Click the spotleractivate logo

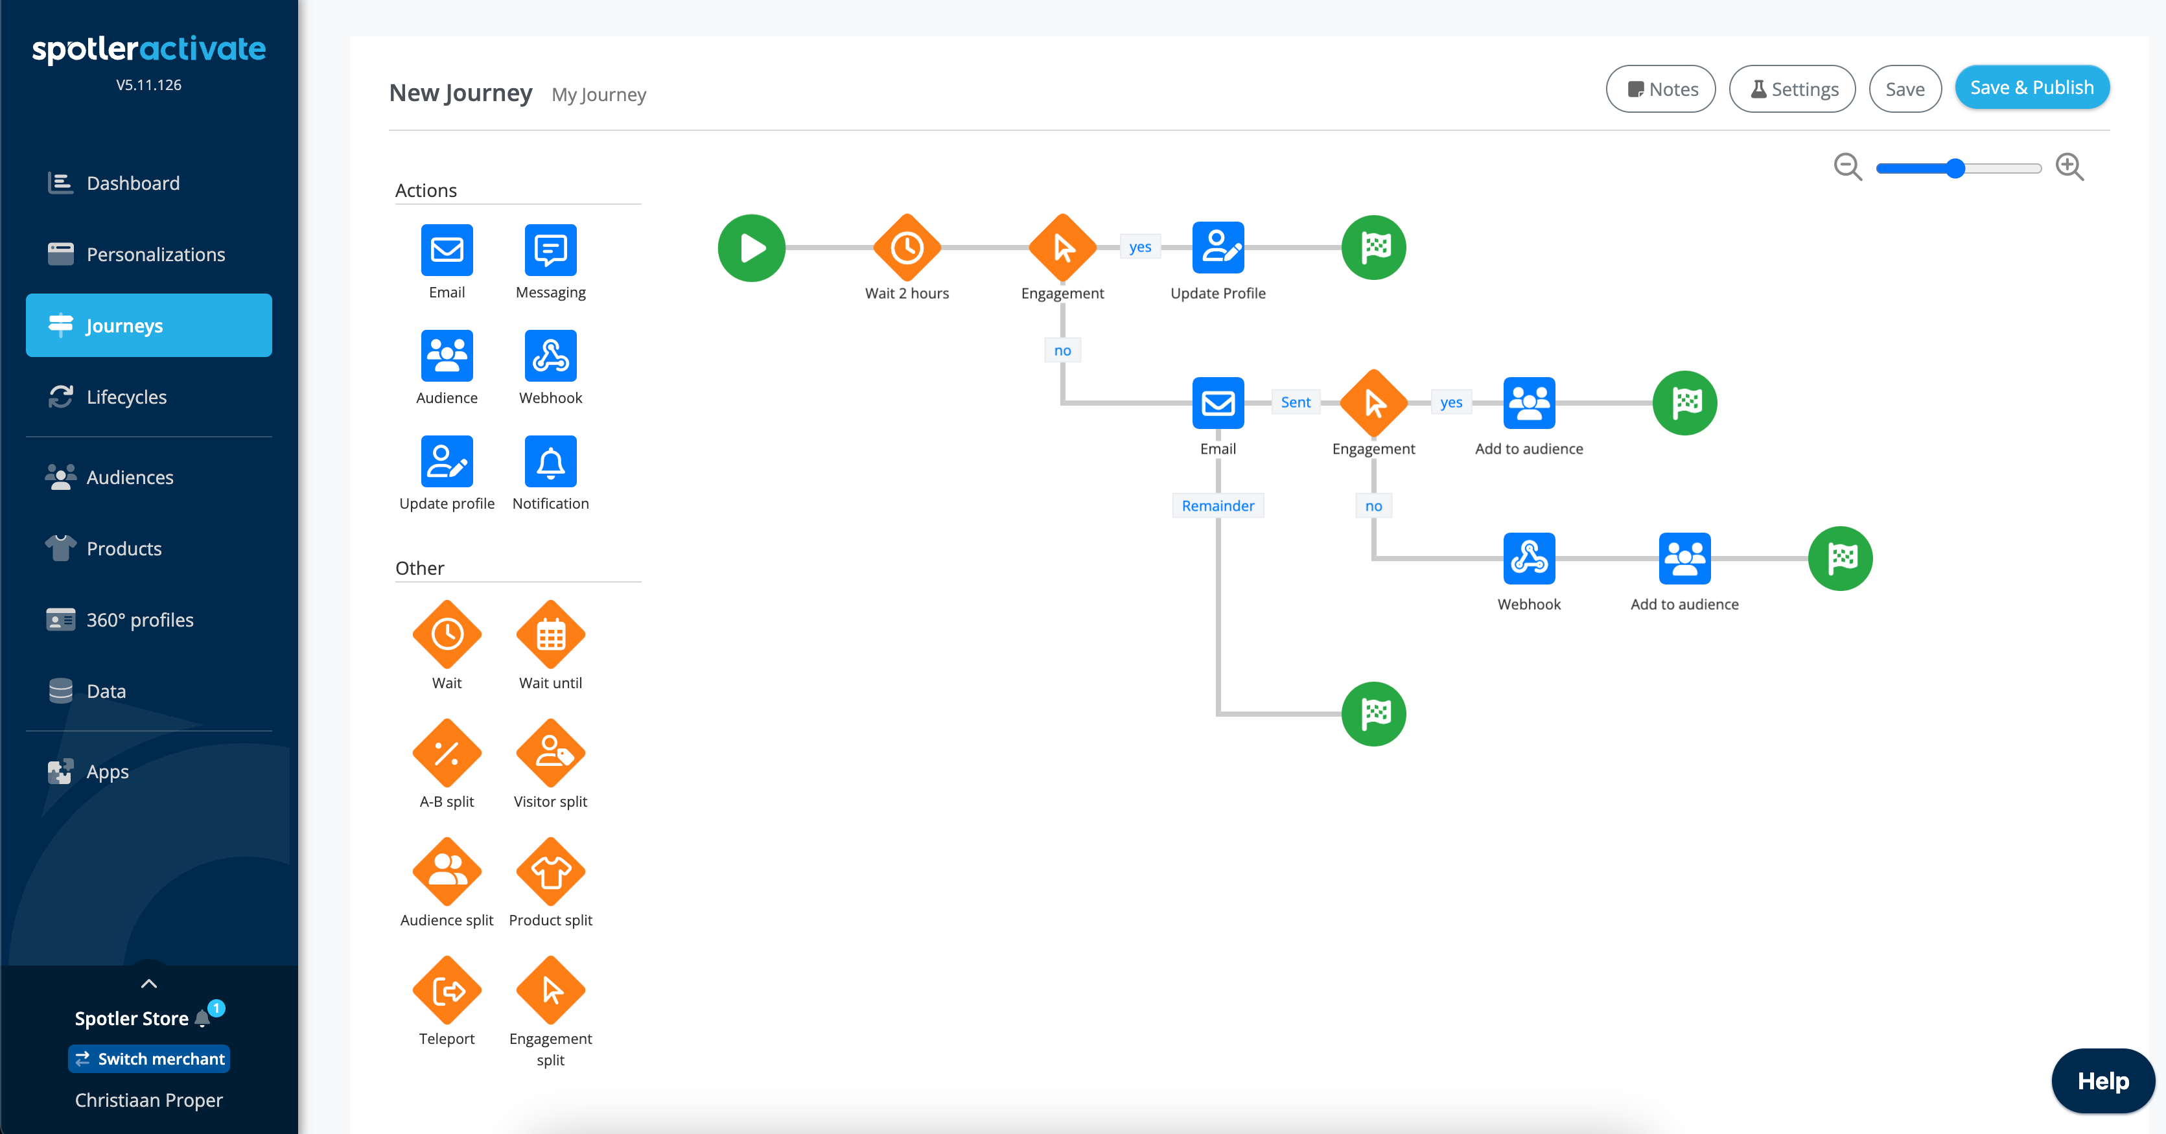coord(149,50)
